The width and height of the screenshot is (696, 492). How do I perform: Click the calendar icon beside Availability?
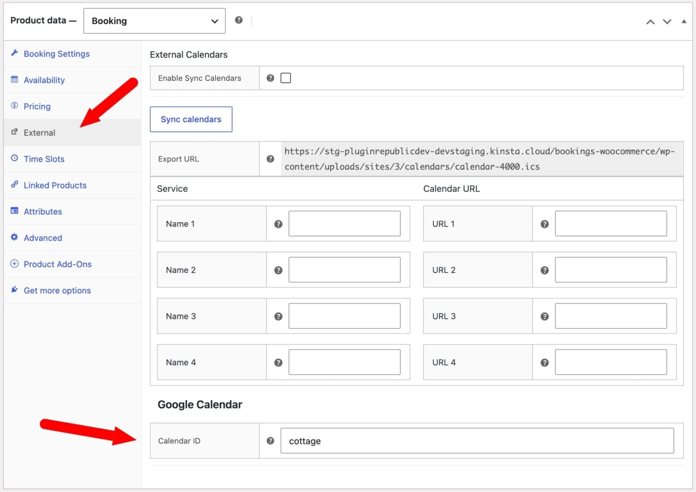(x=14, y=79)
